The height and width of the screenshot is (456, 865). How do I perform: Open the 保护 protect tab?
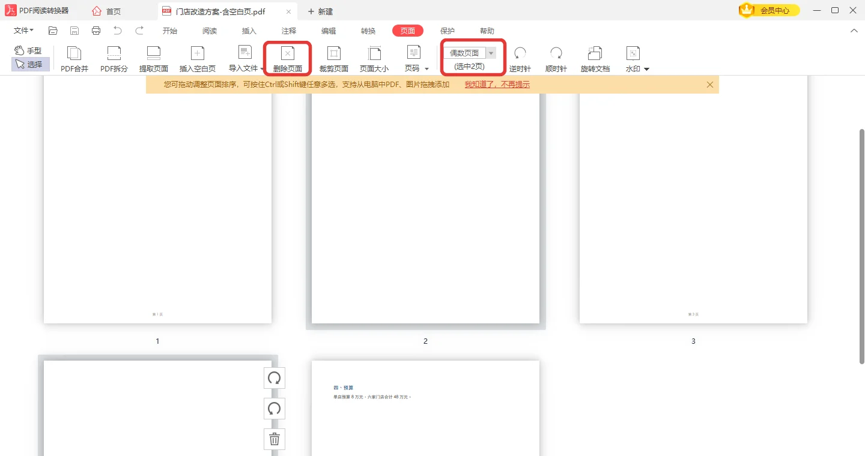point(448,31)
